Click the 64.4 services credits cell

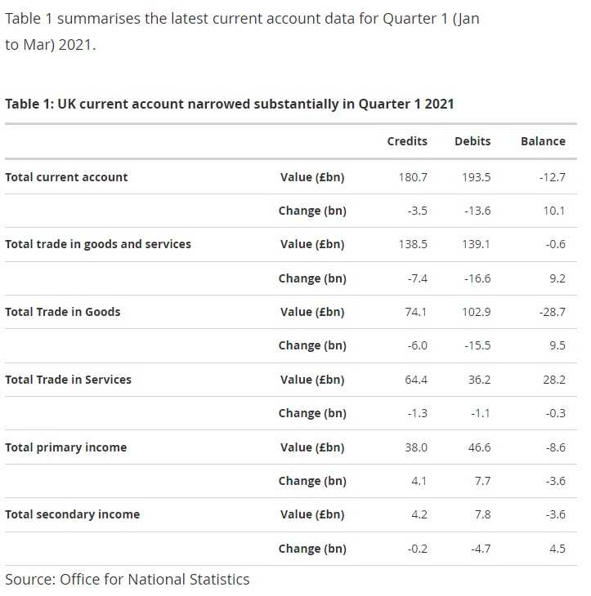(414, 380)
